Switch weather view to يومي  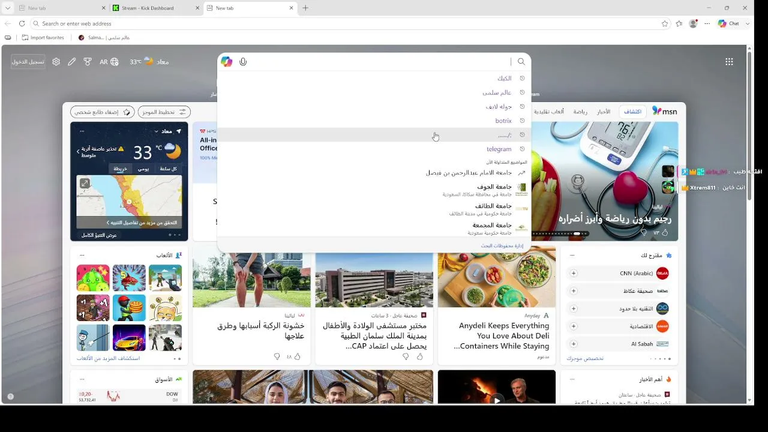(143, 169)
